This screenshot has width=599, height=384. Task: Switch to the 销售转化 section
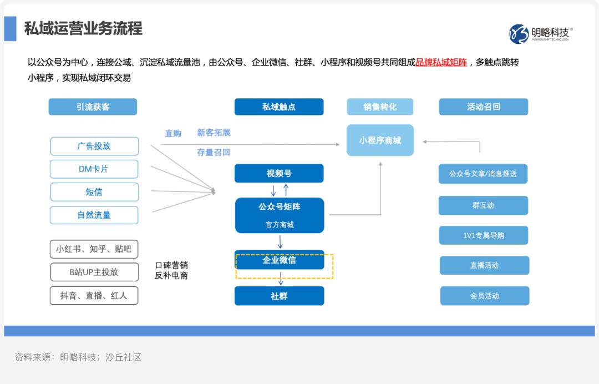[380, 107]
